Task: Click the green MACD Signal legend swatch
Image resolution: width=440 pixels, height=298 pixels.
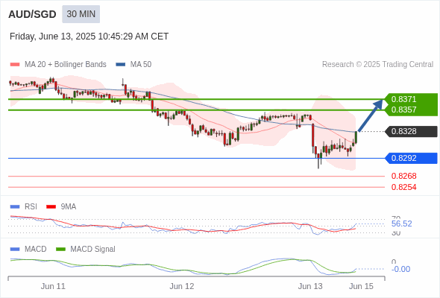Action: [60, 250]
